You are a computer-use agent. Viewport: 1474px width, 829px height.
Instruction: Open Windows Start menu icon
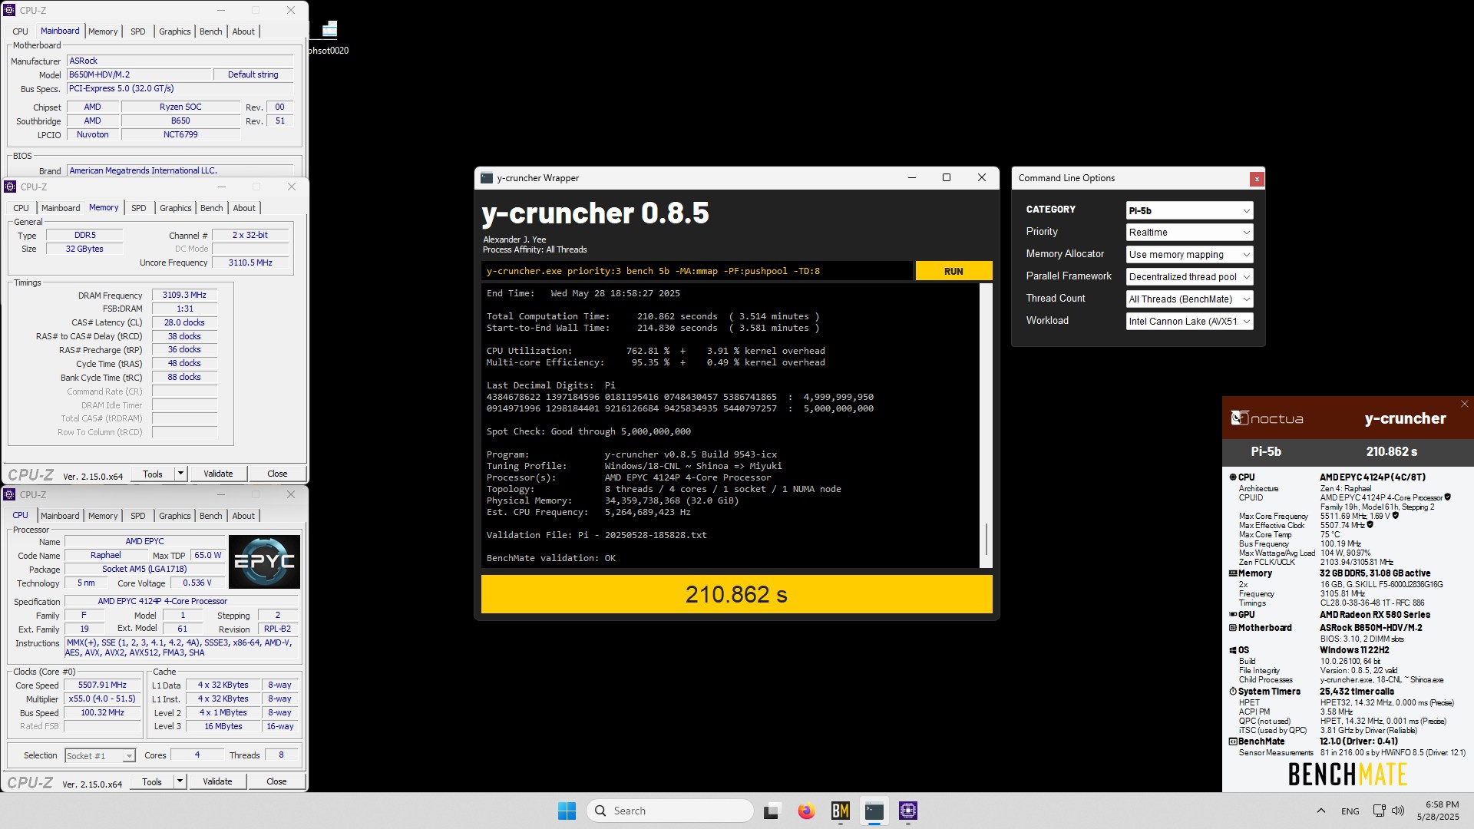(x=567, y=811)
